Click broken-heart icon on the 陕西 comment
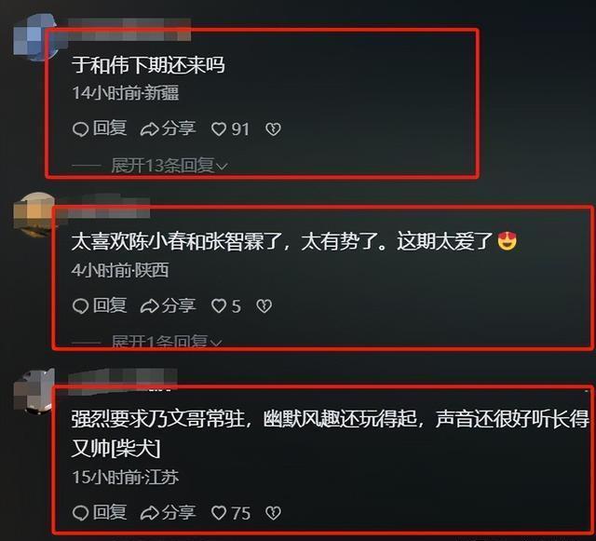 (x=264, y=306)
